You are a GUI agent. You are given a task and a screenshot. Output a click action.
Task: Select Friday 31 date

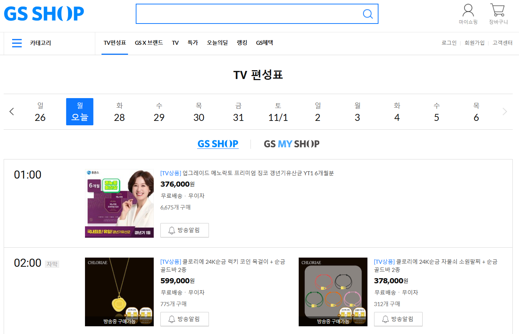[238, 112]
